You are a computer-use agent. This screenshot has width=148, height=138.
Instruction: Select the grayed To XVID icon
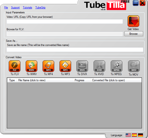(99, 66)
